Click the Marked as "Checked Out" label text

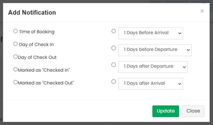click(46, 83)
